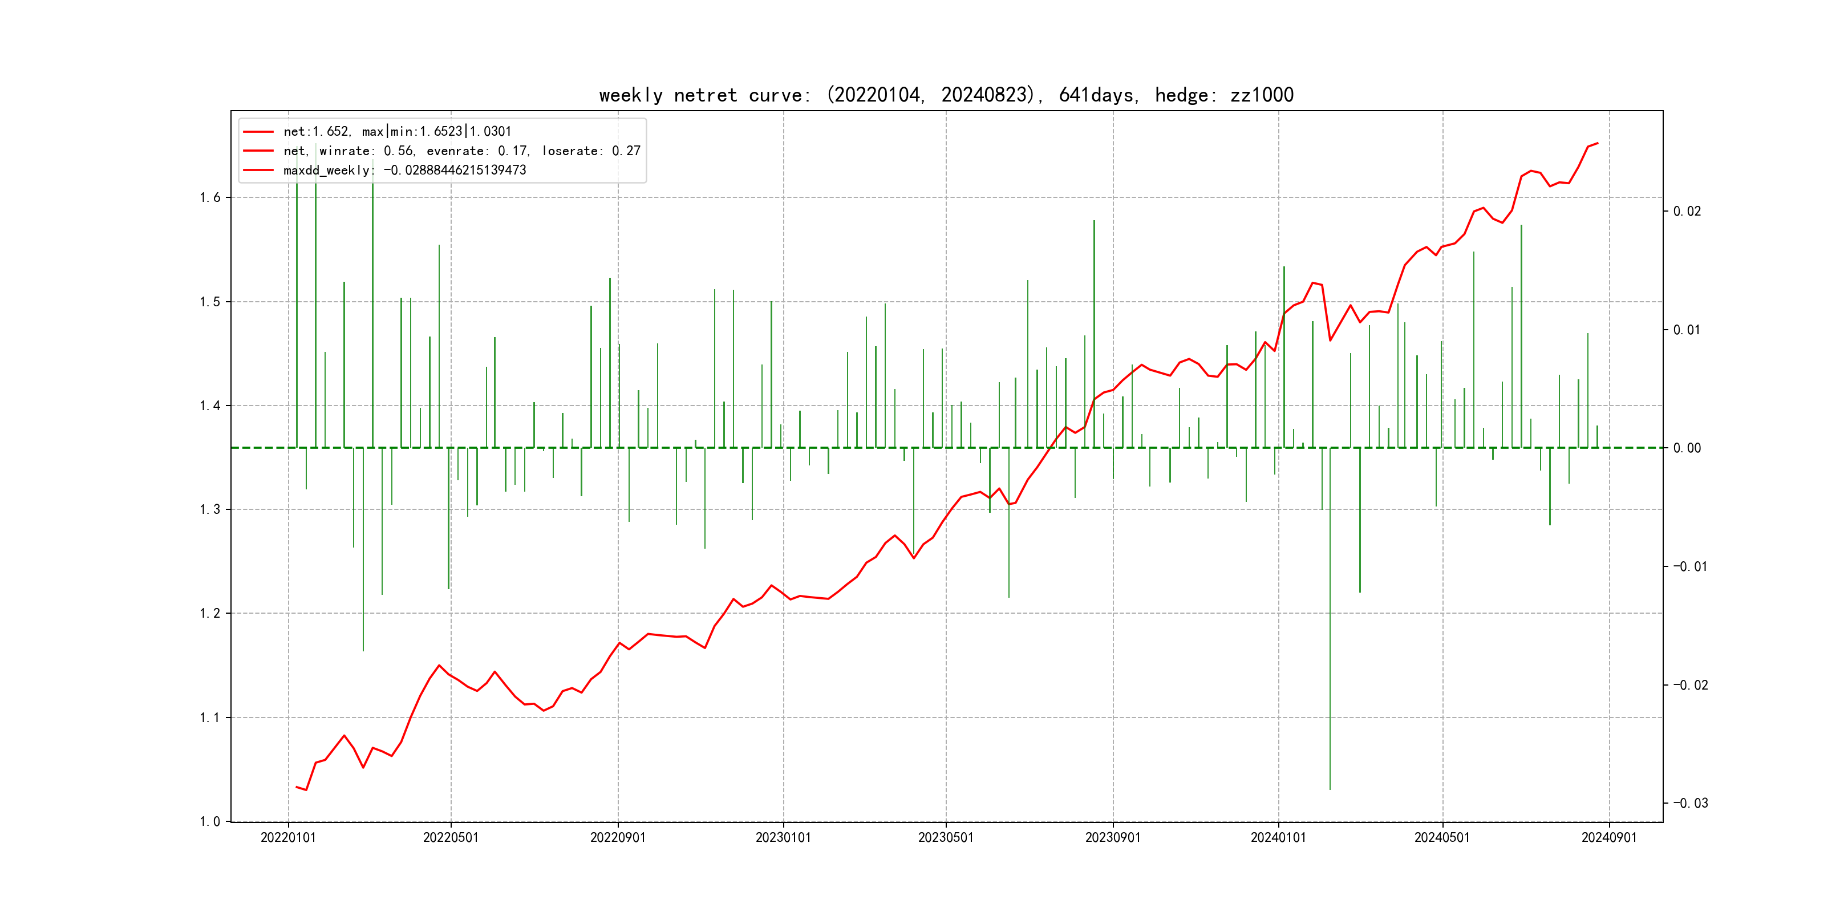
Task: Click the 20230101 x-axis date label
Action: pyautogui.click(x=783, y=837)
